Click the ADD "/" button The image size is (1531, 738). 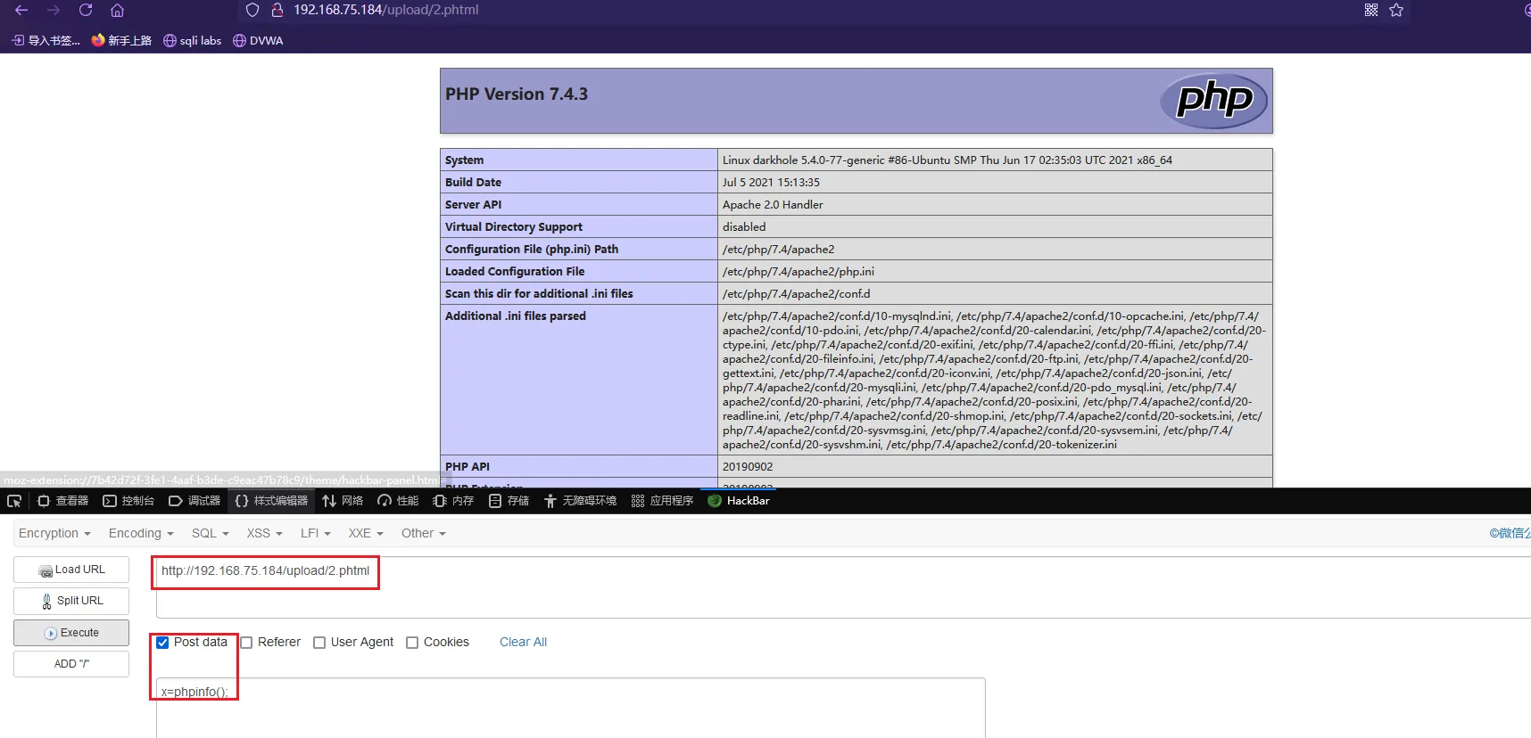click(x=71, y=664)
